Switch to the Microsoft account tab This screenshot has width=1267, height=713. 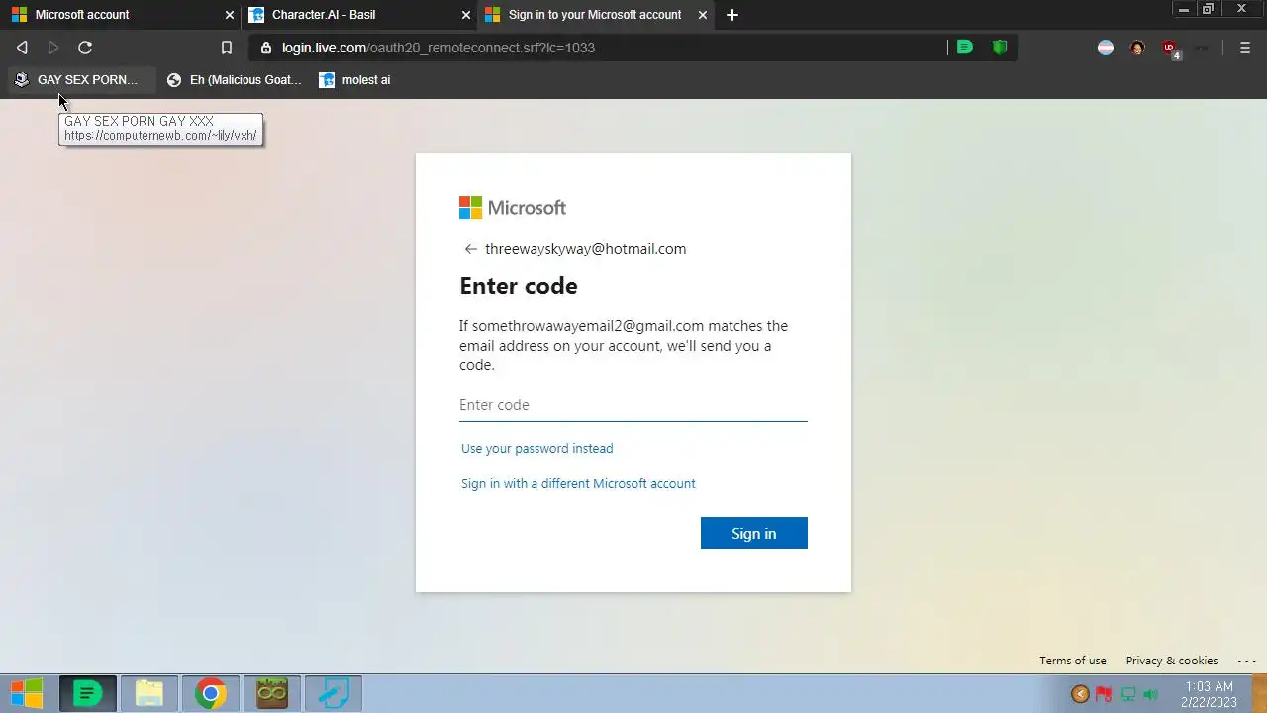pos(119,15)
